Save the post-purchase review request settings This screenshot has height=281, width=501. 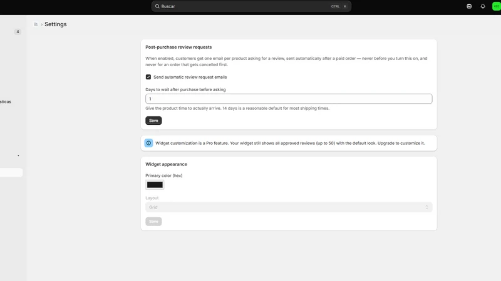(153, 121)
